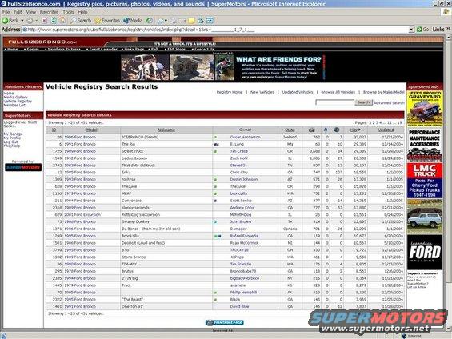Click the green icon beside Oscar Hardarson

click(x=215, y=138)
